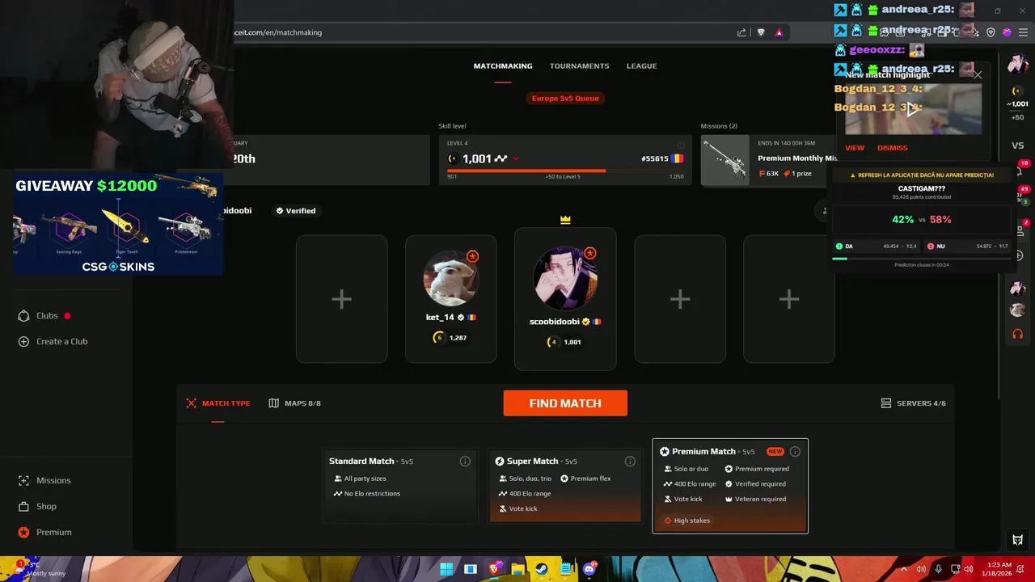This screenshot has height=582, width=1035.
Task: Select the Super Match type card
Action: (565, 486)
